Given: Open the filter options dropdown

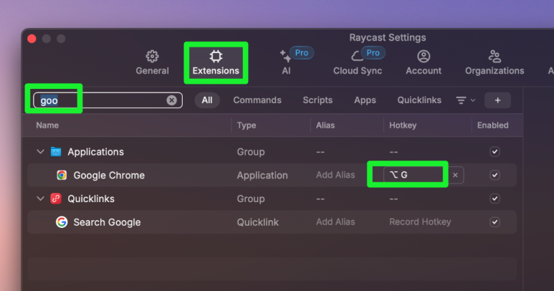Looking at the screenshot, I should [465, 100].
